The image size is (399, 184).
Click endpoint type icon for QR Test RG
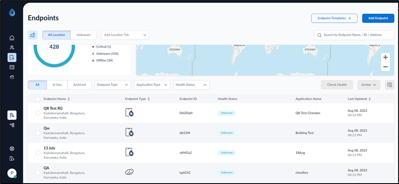click(x=129, y=113)
